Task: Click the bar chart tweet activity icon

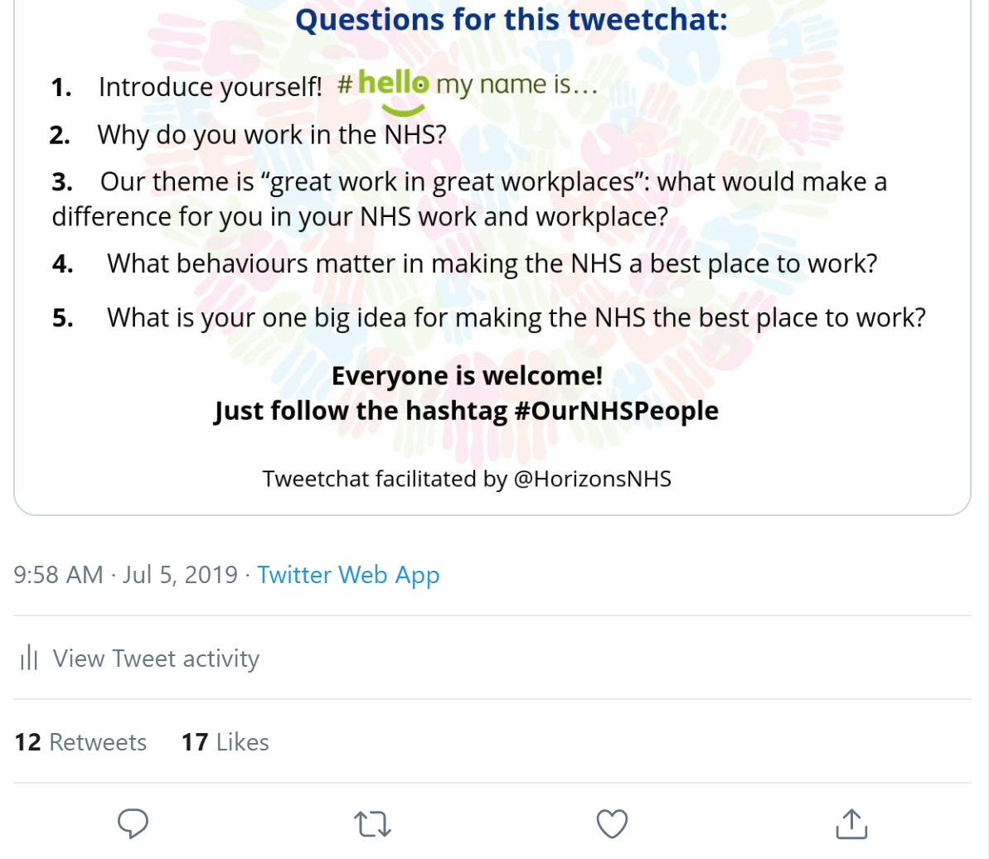Action: (x=29, y=659)
